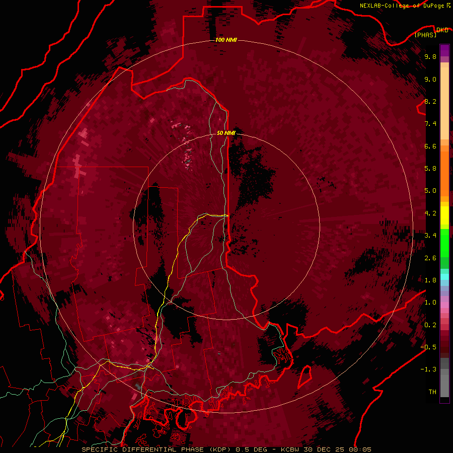Screen dimensions: 453x453
Task: Click the KCBW station identifier in caption
Action: [290, 449]
